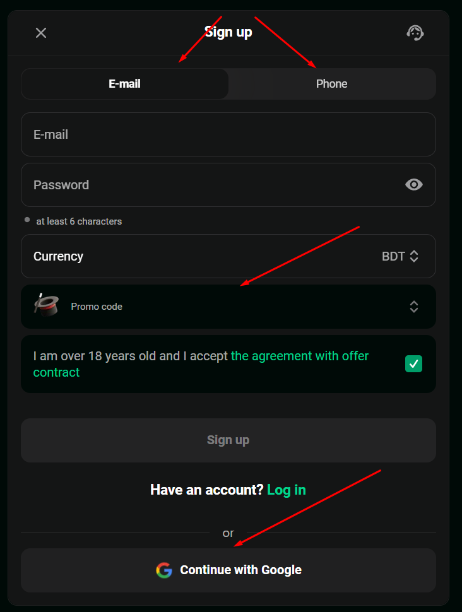Switch to the Phone tab
The height and width of the screenshot is (612, 462).
[x=332, y=84]
